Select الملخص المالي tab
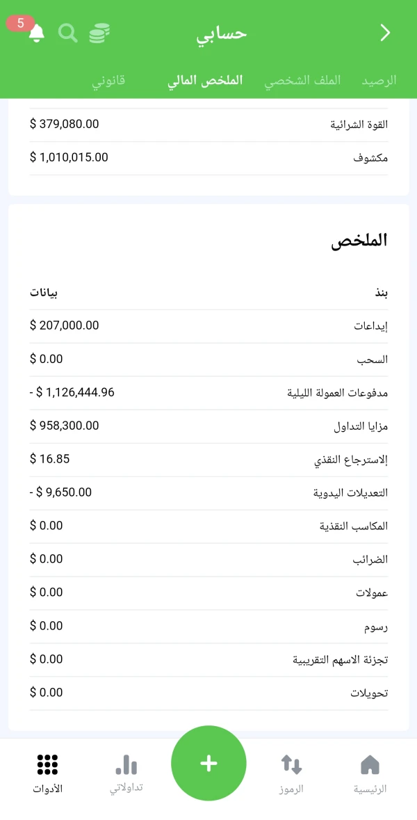 point(205,80)
